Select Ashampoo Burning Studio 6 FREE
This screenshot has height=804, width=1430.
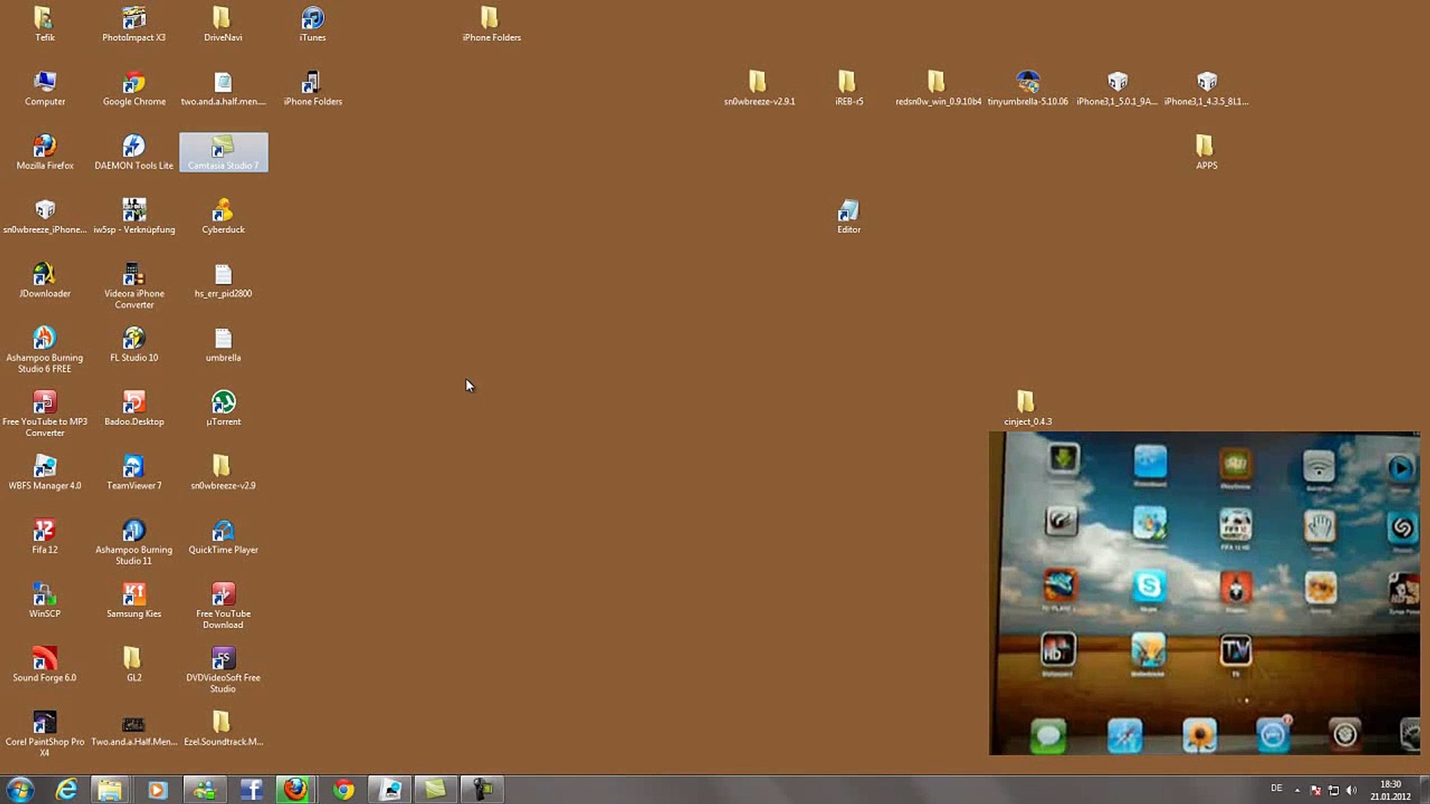pyautogui.click(x=45, y=350)
